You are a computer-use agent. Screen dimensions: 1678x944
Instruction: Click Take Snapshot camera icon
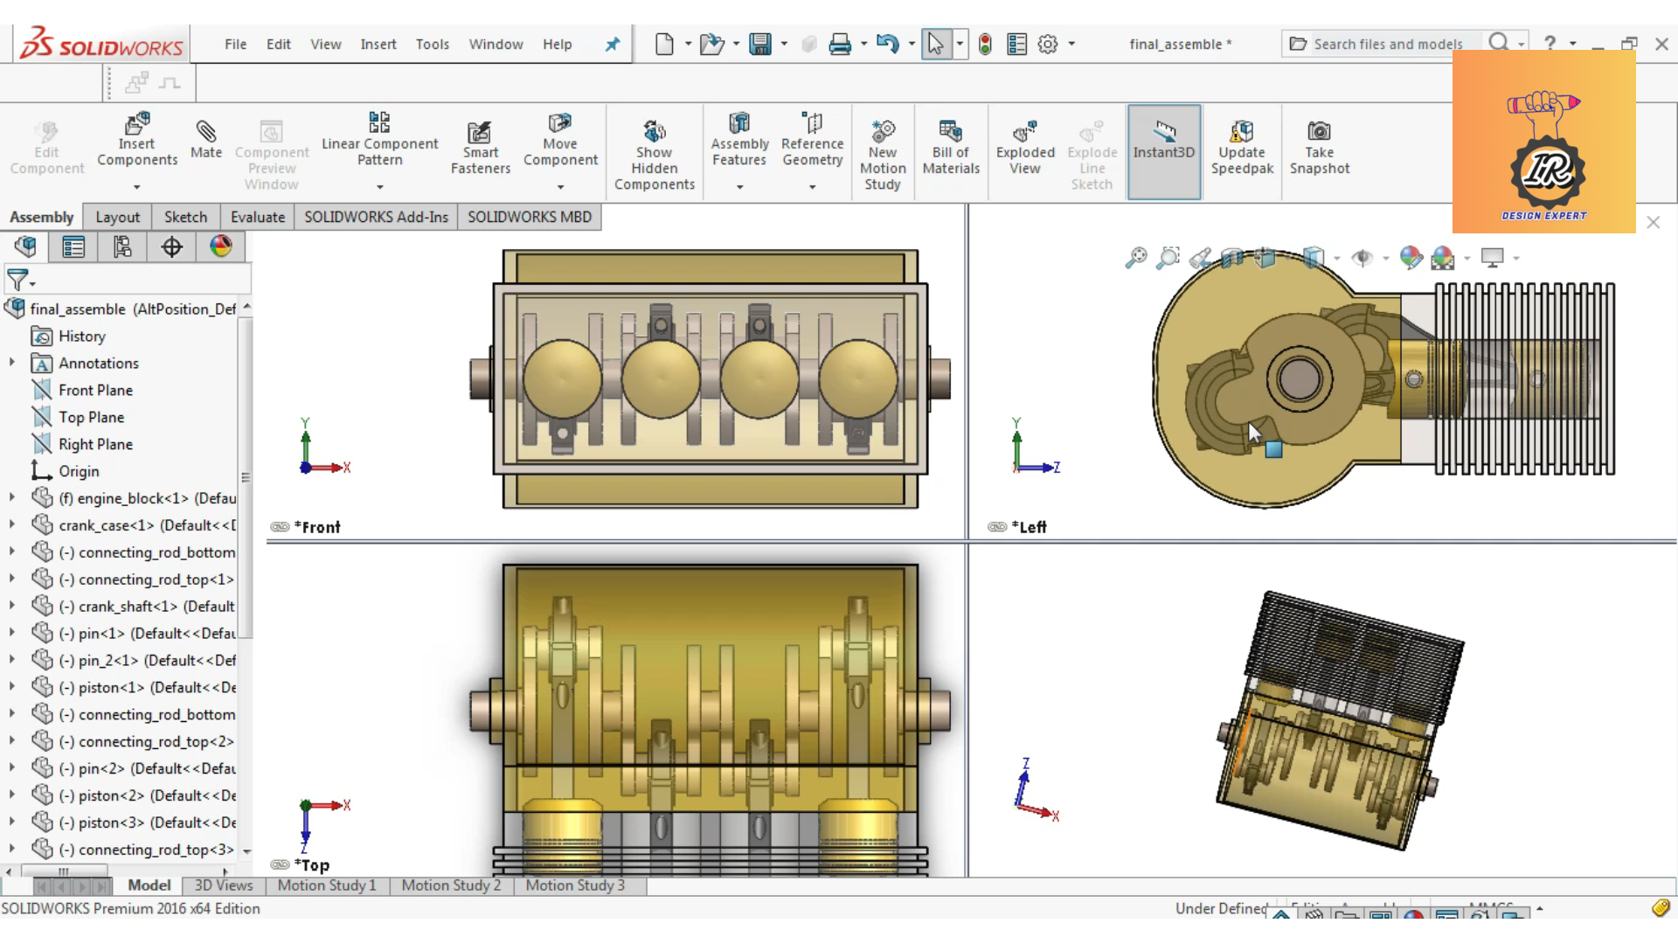[x=1319, y=132]
